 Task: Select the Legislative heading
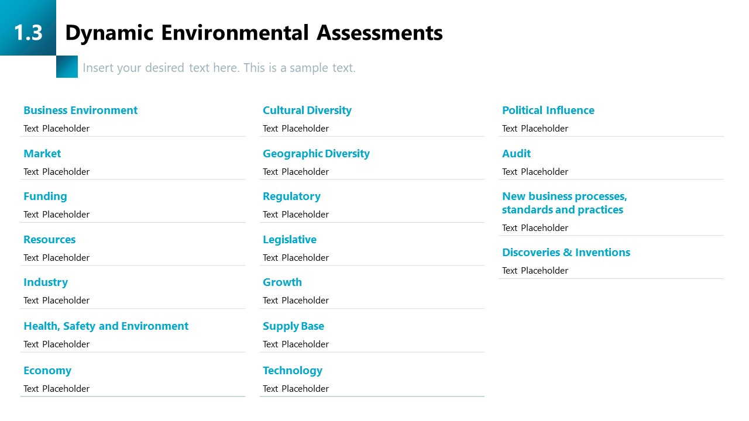click(x=289, y=240)
